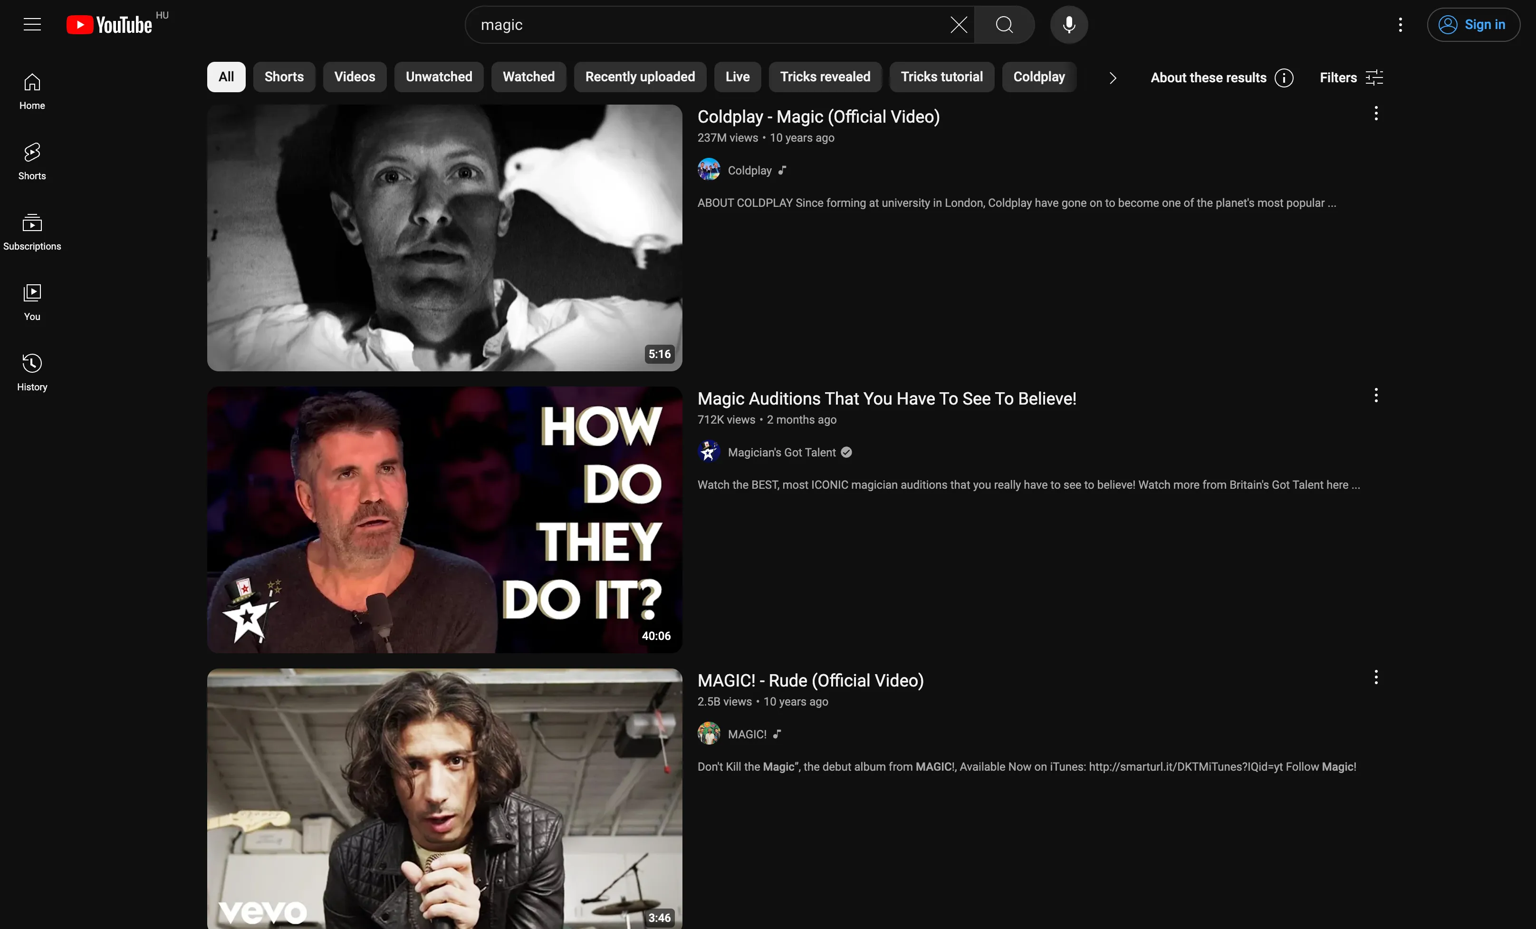This screenshot has width=1536, height=929.
Task: Click the MAGIC! channel avatar
Action: (x=709, y=734)
